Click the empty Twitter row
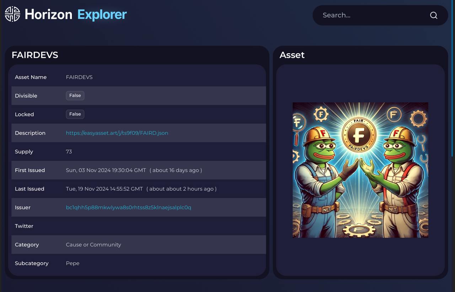The height and width of the screenshot is (292, 455). [139, 226]
